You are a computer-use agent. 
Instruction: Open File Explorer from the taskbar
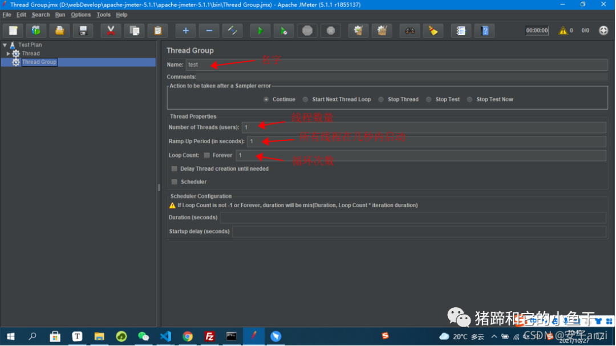tap(99, 336)
